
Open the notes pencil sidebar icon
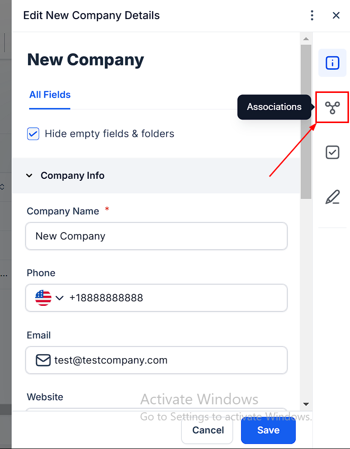coord(332,197)
